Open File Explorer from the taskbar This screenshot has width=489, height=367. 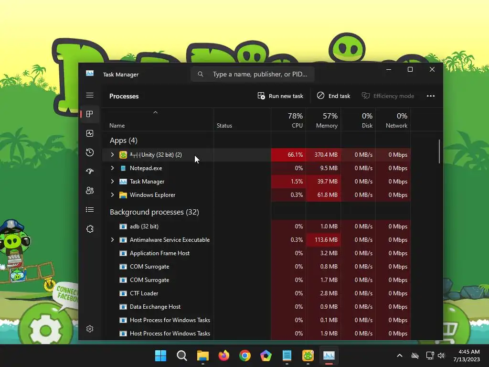tap(202, 356)
